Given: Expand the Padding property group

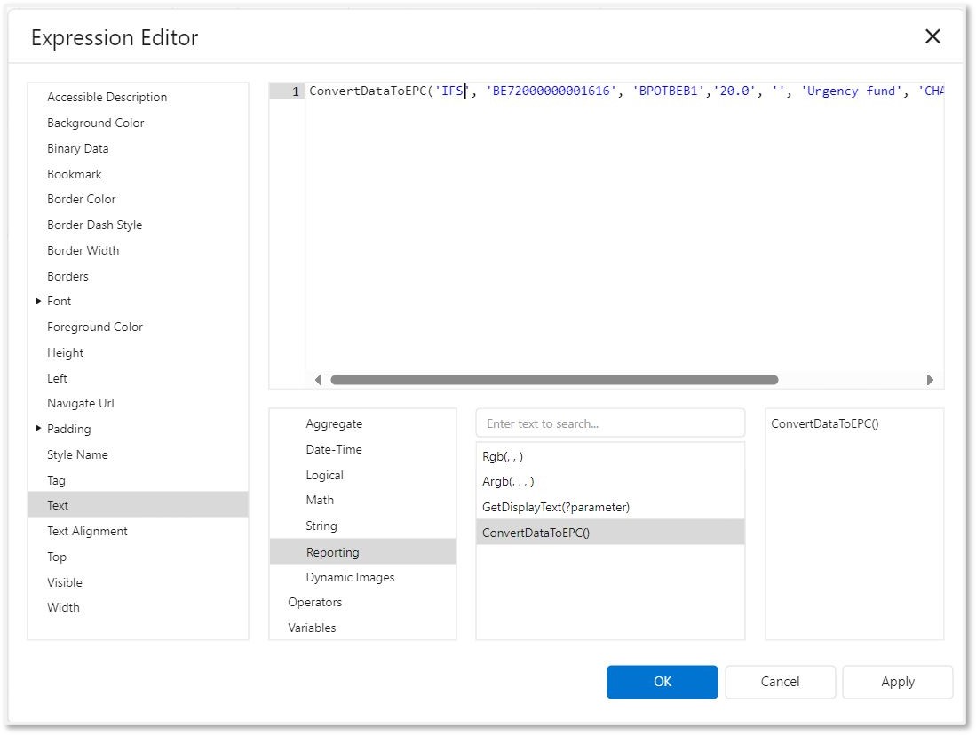Looking at the screenshot, I should 38,429.
